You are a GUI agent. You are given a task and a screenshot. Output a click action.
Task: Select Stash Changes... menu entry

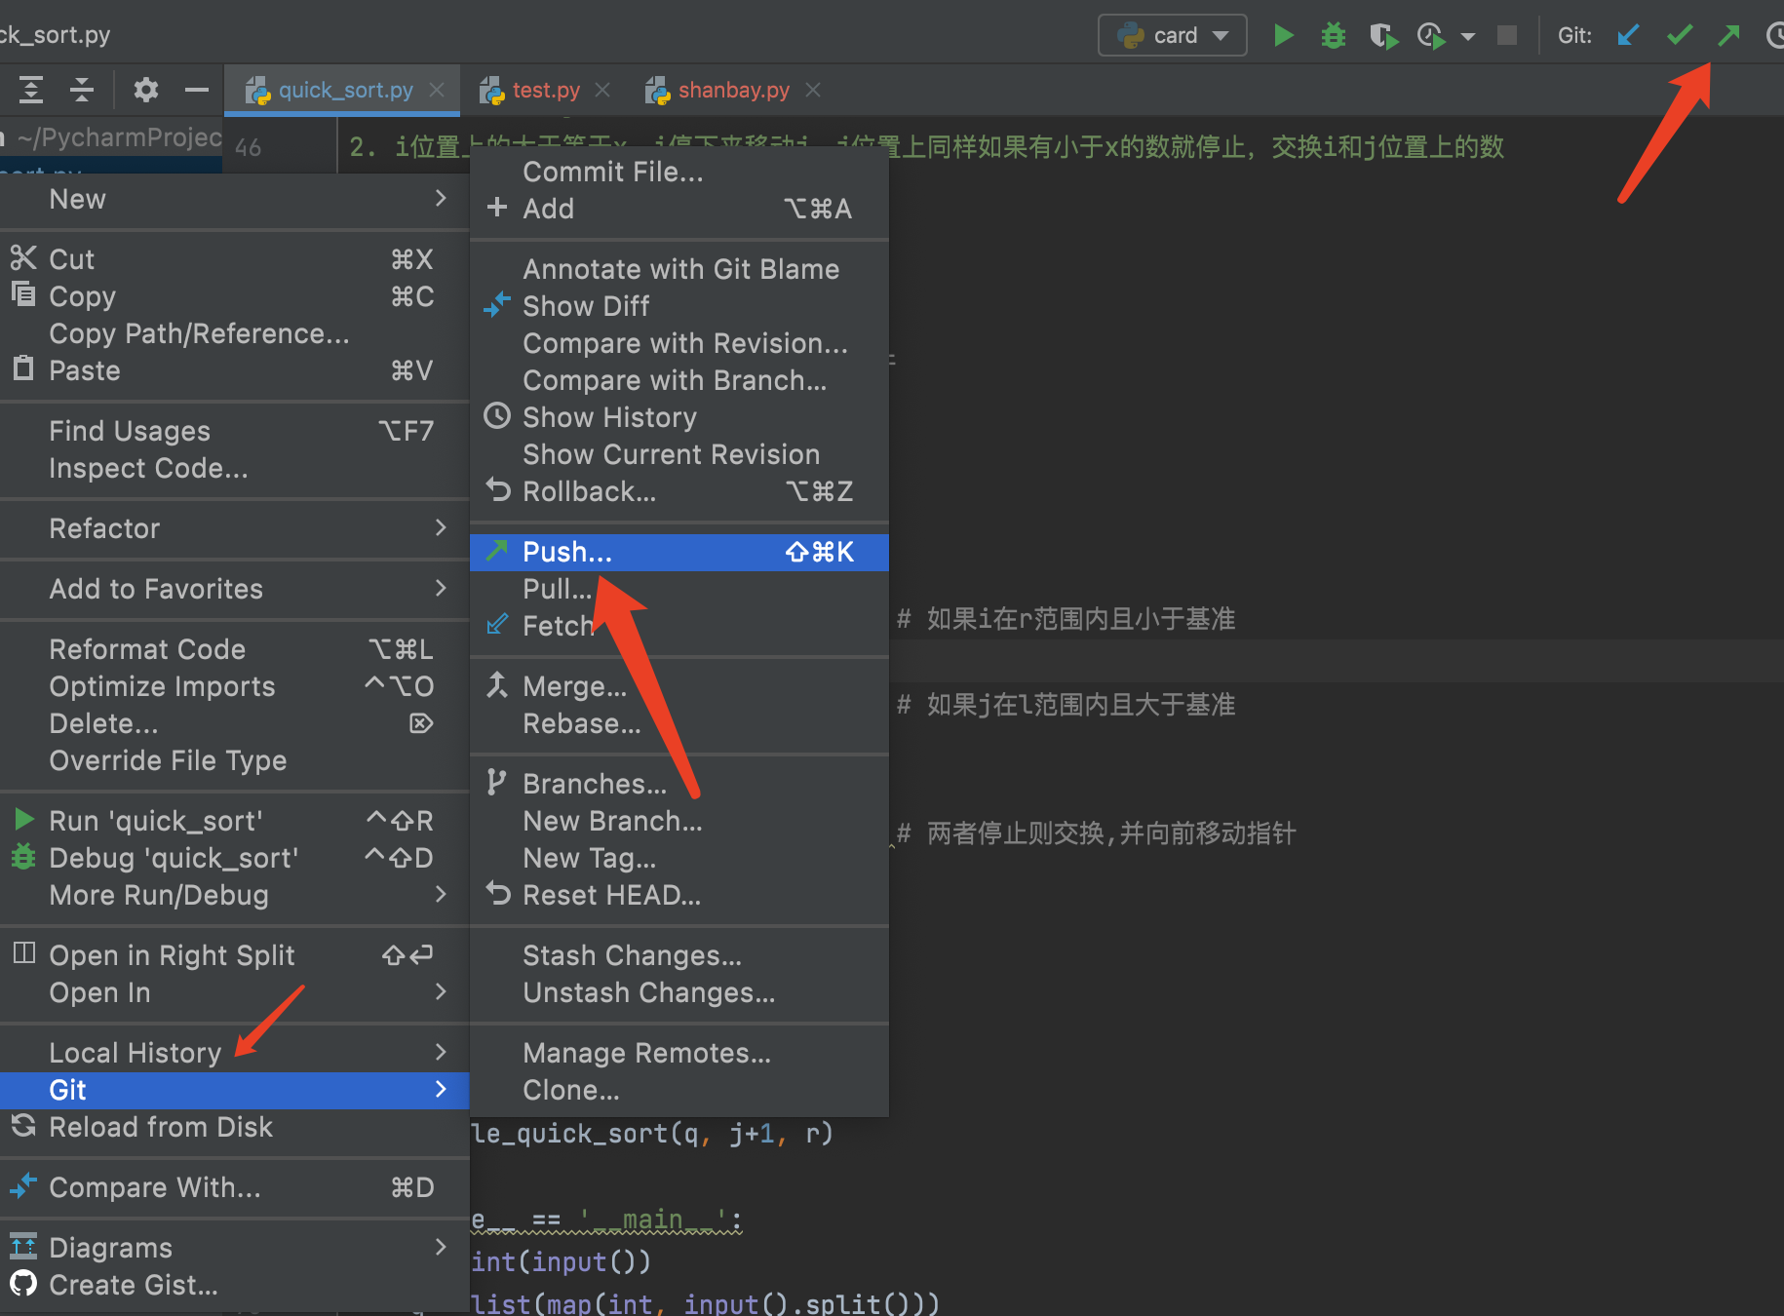click(x=632, y=955)
